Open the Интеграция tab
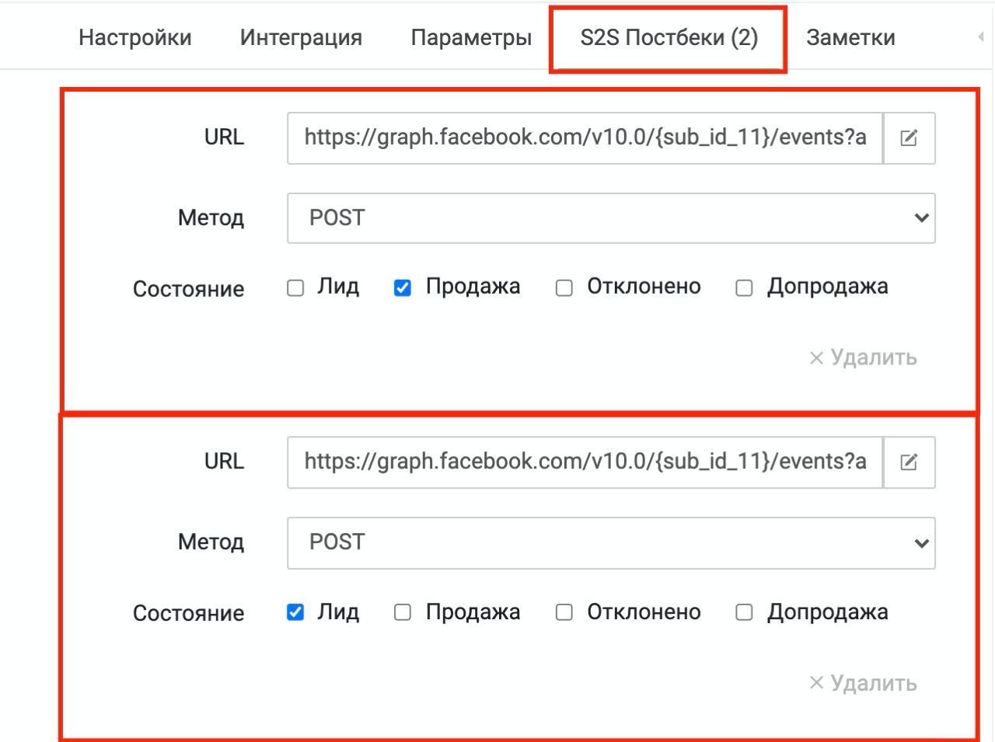Viewport: 995px width, 742px height. click(x=301, y=37)
